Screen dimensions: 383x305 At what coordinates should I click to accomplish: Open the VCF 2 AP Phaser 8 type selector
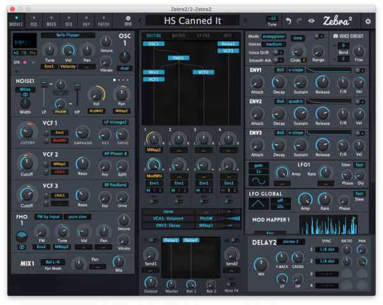(116, 154)
